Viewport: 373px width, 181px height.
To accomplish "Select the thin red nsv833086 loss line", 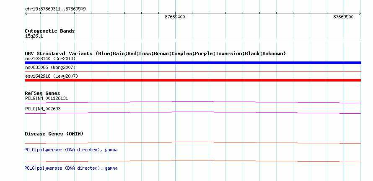I will 193,71.
